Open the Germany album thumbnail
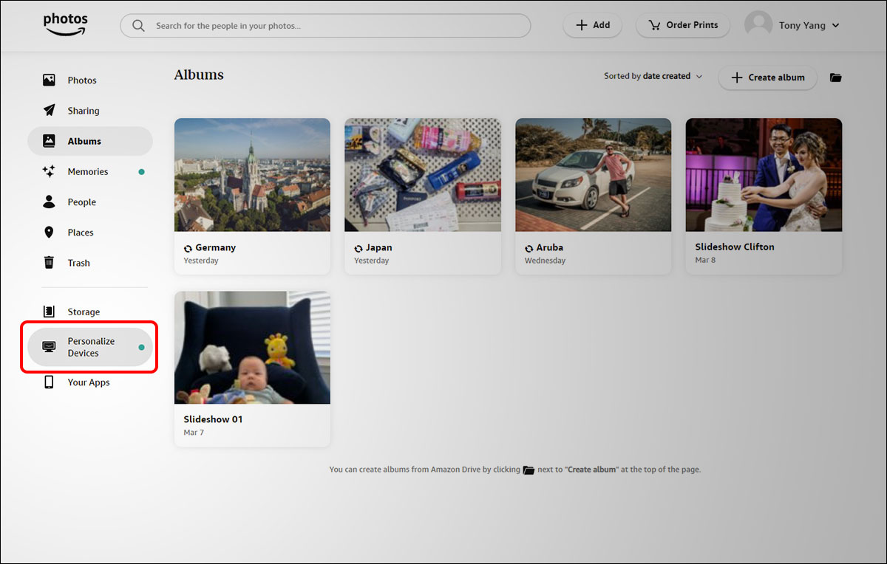This screenshot has width=887, height=564. (x=252, y=174)
